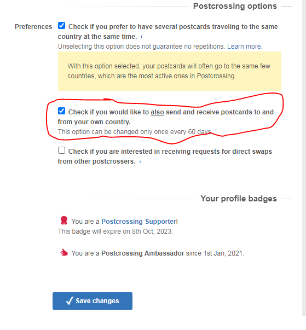Viewport: 306px width, 330px height.
Task: Click the checkmark icon on Save changes
Action: [70, 301]
